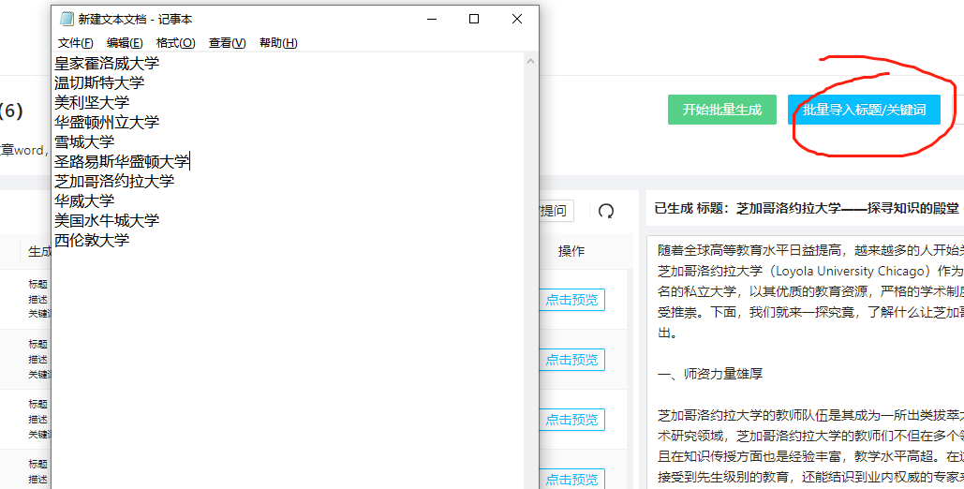Click the 操作 column header
The height and width of the screenshot is (489, 964).
[571, 251]
